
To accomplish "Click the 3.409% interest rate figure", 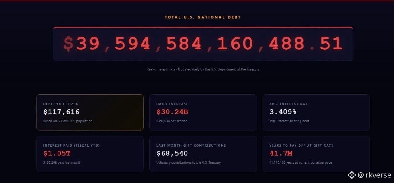I will (283, 112).
